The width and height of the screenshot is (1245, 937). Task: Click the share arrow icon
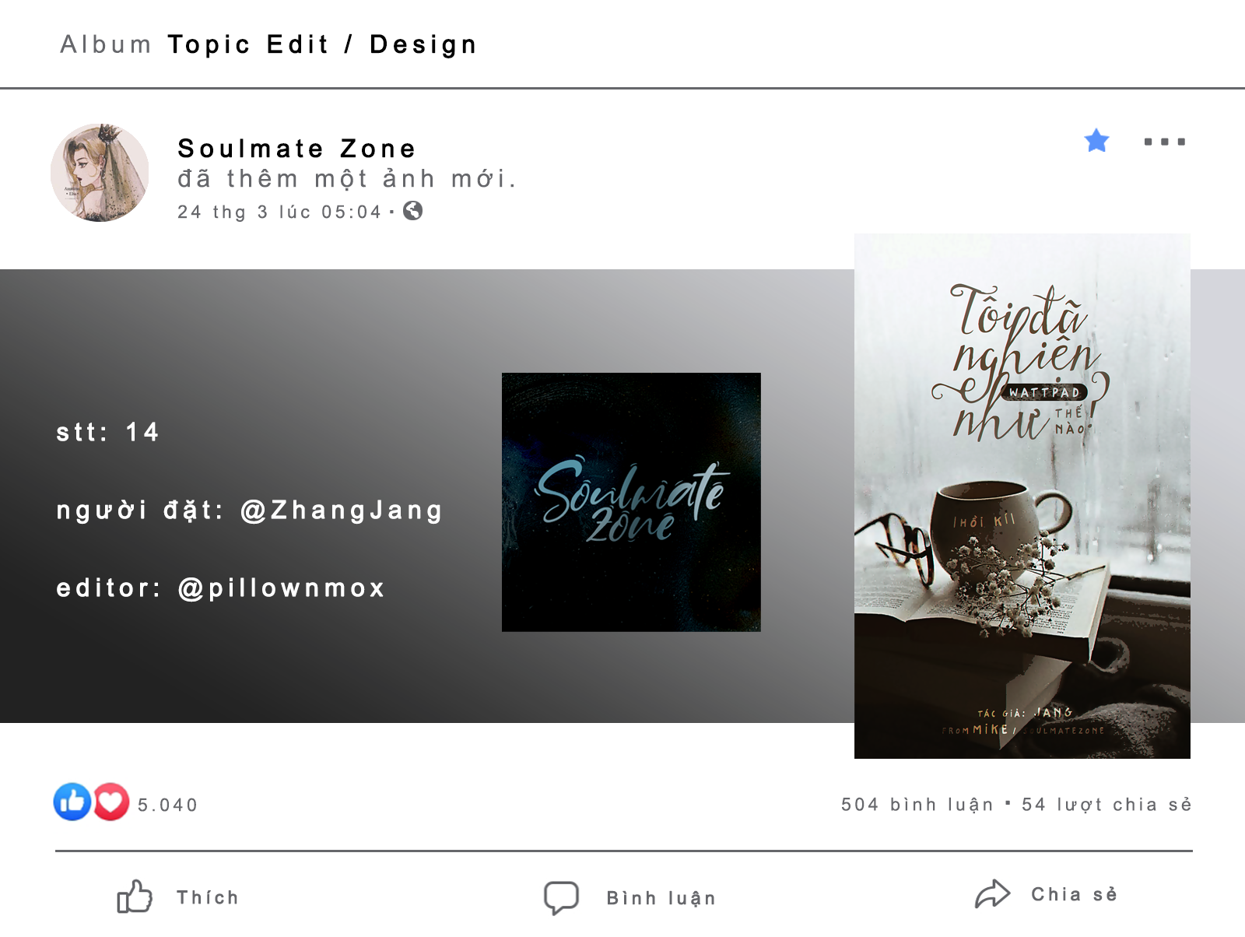pos(992,894)
